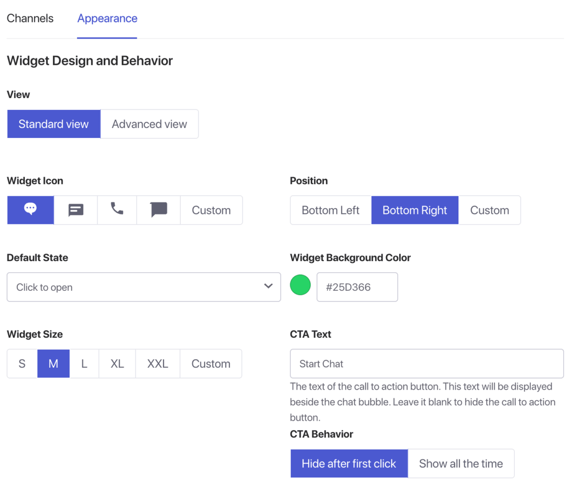Enable Standard view

[x=54, y=124]
